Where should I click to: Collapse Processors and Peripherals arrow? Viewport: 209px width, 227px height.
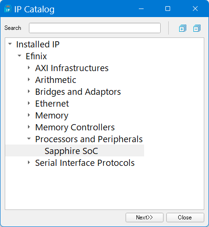pyautogui.click(x=29, y=138)
